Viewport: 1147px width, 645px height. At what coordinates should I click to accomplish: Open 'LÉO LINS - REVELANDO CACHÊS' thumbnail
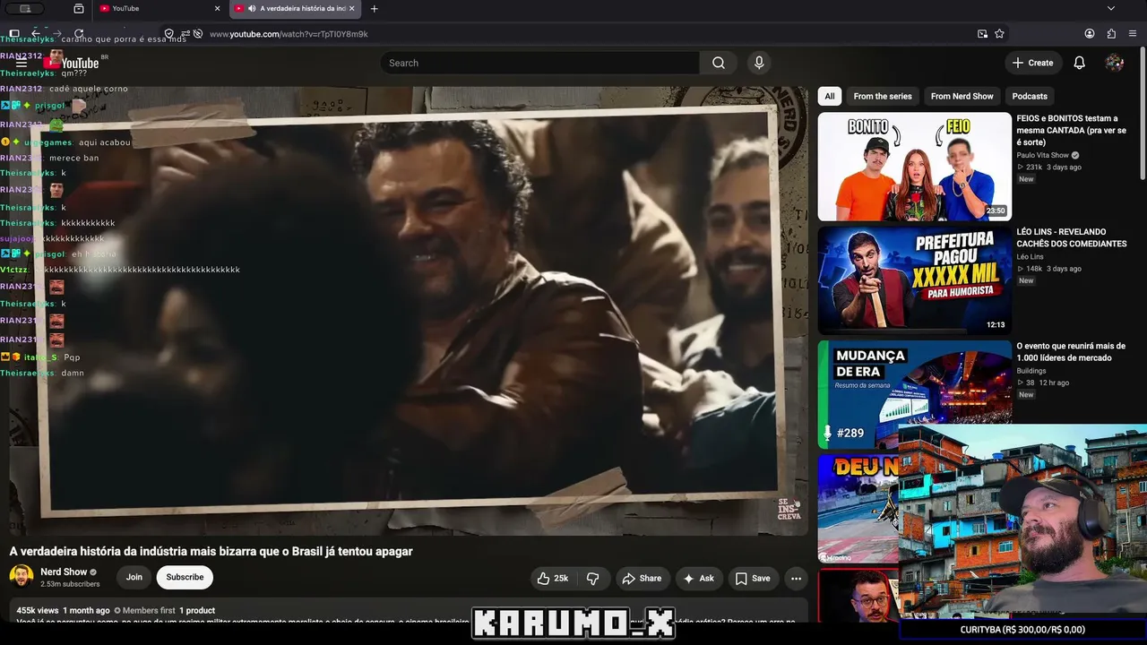point(914,280)
